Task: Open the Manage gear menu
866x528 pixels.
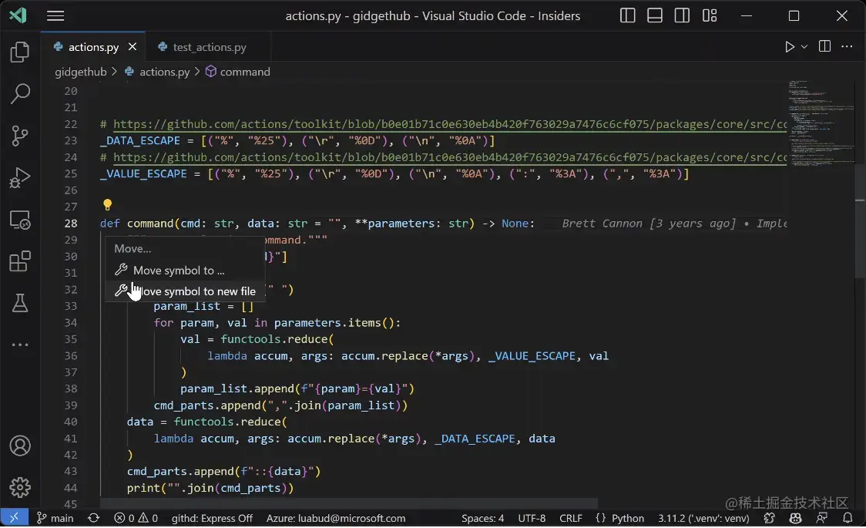Action: point(20,487)
